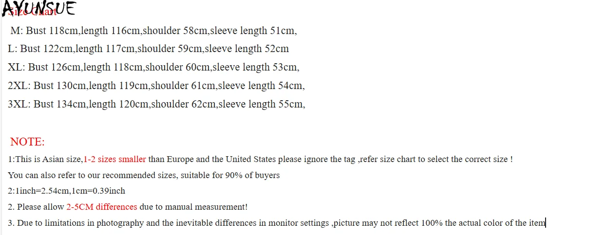
Task: Click the 1inch=2.54cm conversion line
Action: pos(66,191)
